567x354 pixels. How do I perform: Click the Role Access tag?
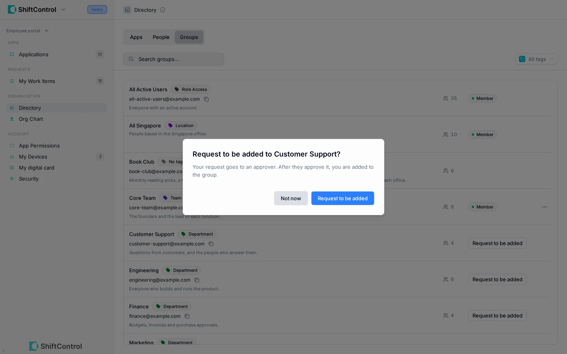tap(191, 89)
